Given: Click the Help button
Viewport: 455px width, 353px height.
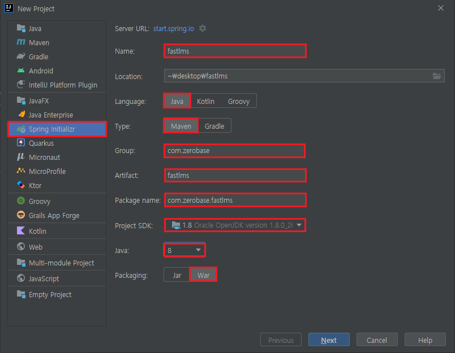Looking at the screenshot, I should [x=425, y=340].
